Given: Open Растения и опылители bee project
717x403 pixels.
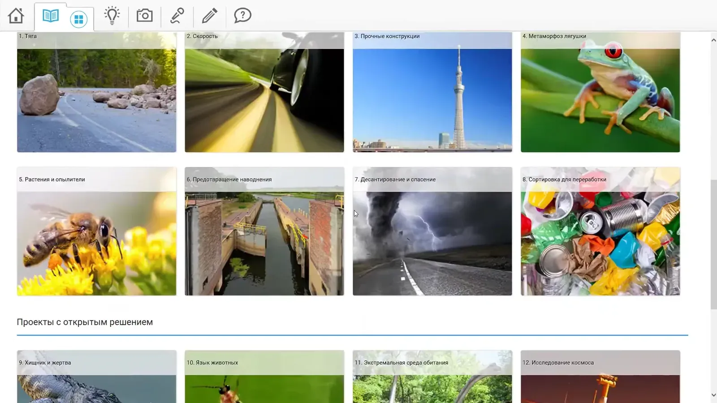Looking at the screenshot, I should pos(96,231).
